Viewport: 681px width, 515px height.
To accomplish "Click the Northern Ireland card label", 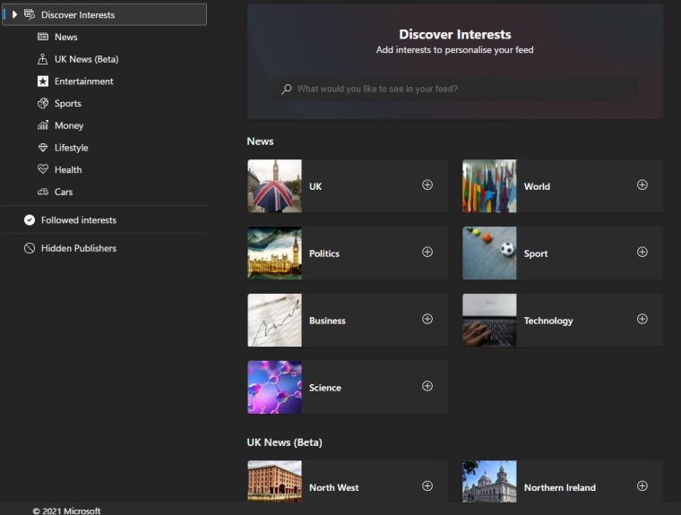I will point(559,487).
